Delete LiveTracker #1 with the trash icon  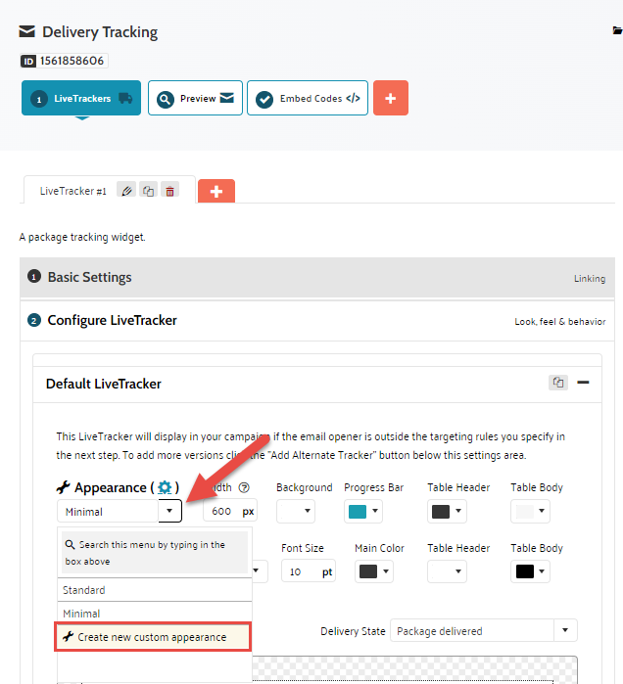point(169,191)
